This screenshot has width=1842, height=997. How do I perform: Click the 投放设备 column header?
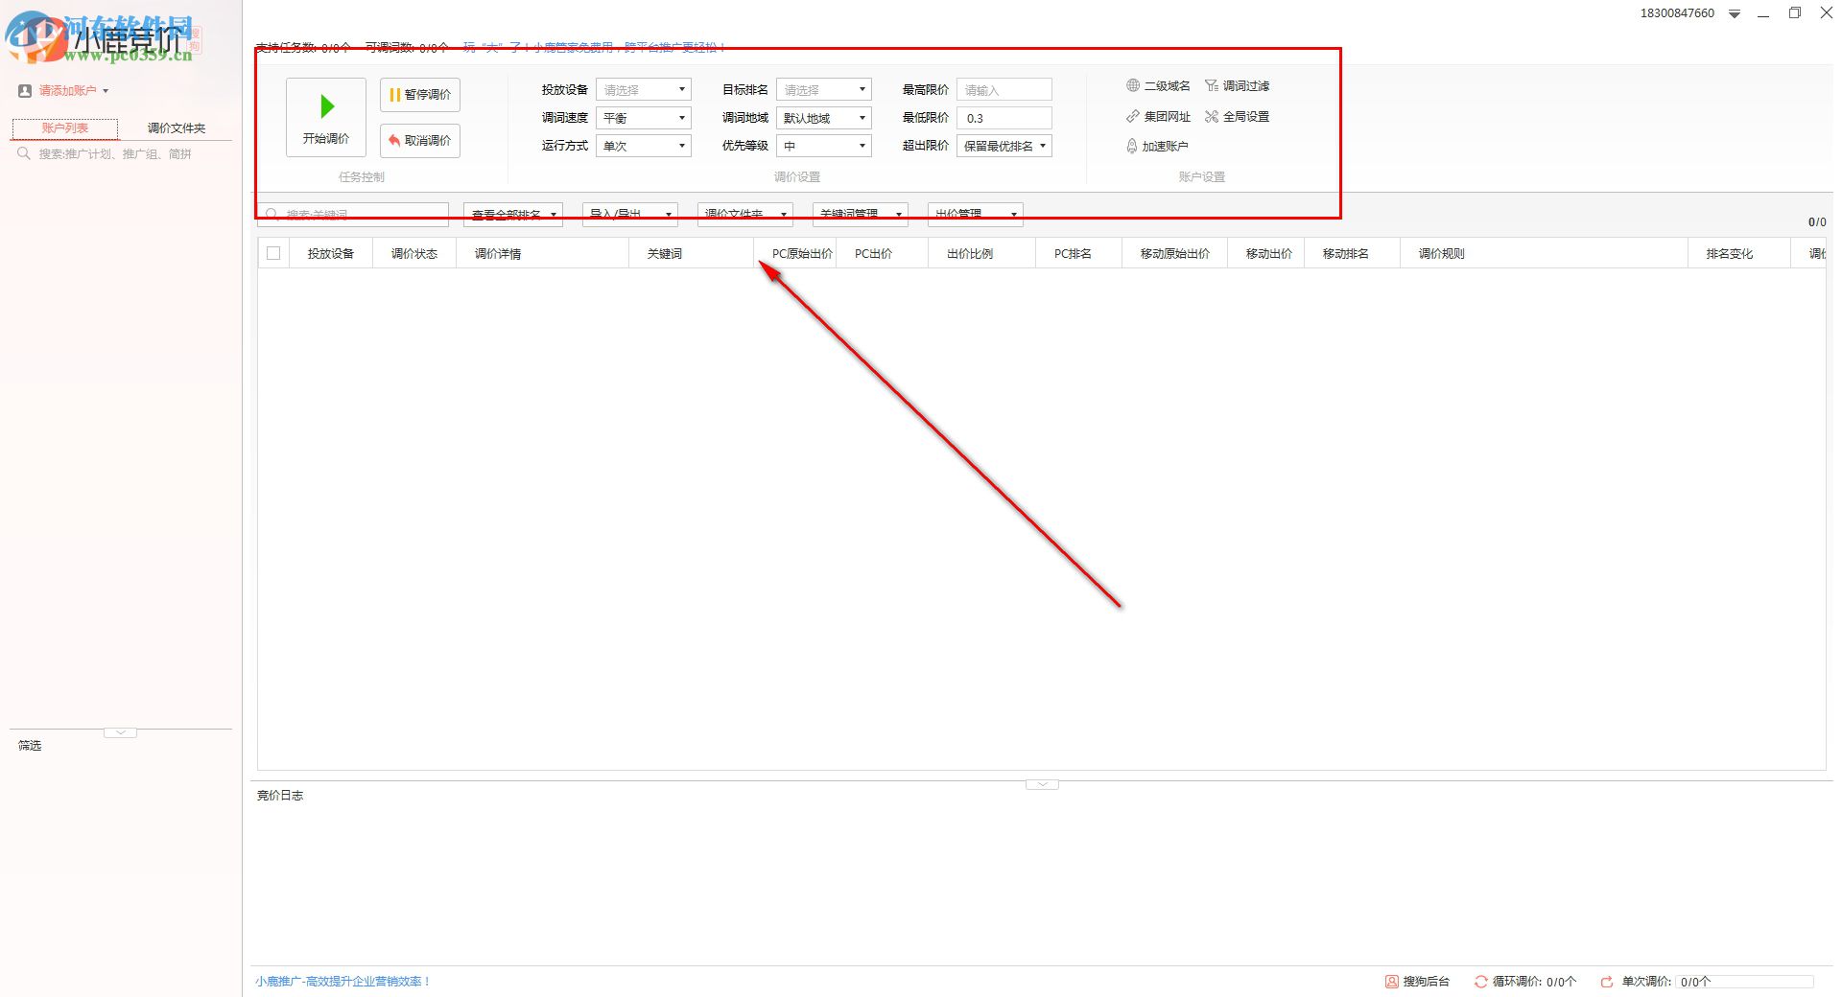331,253
